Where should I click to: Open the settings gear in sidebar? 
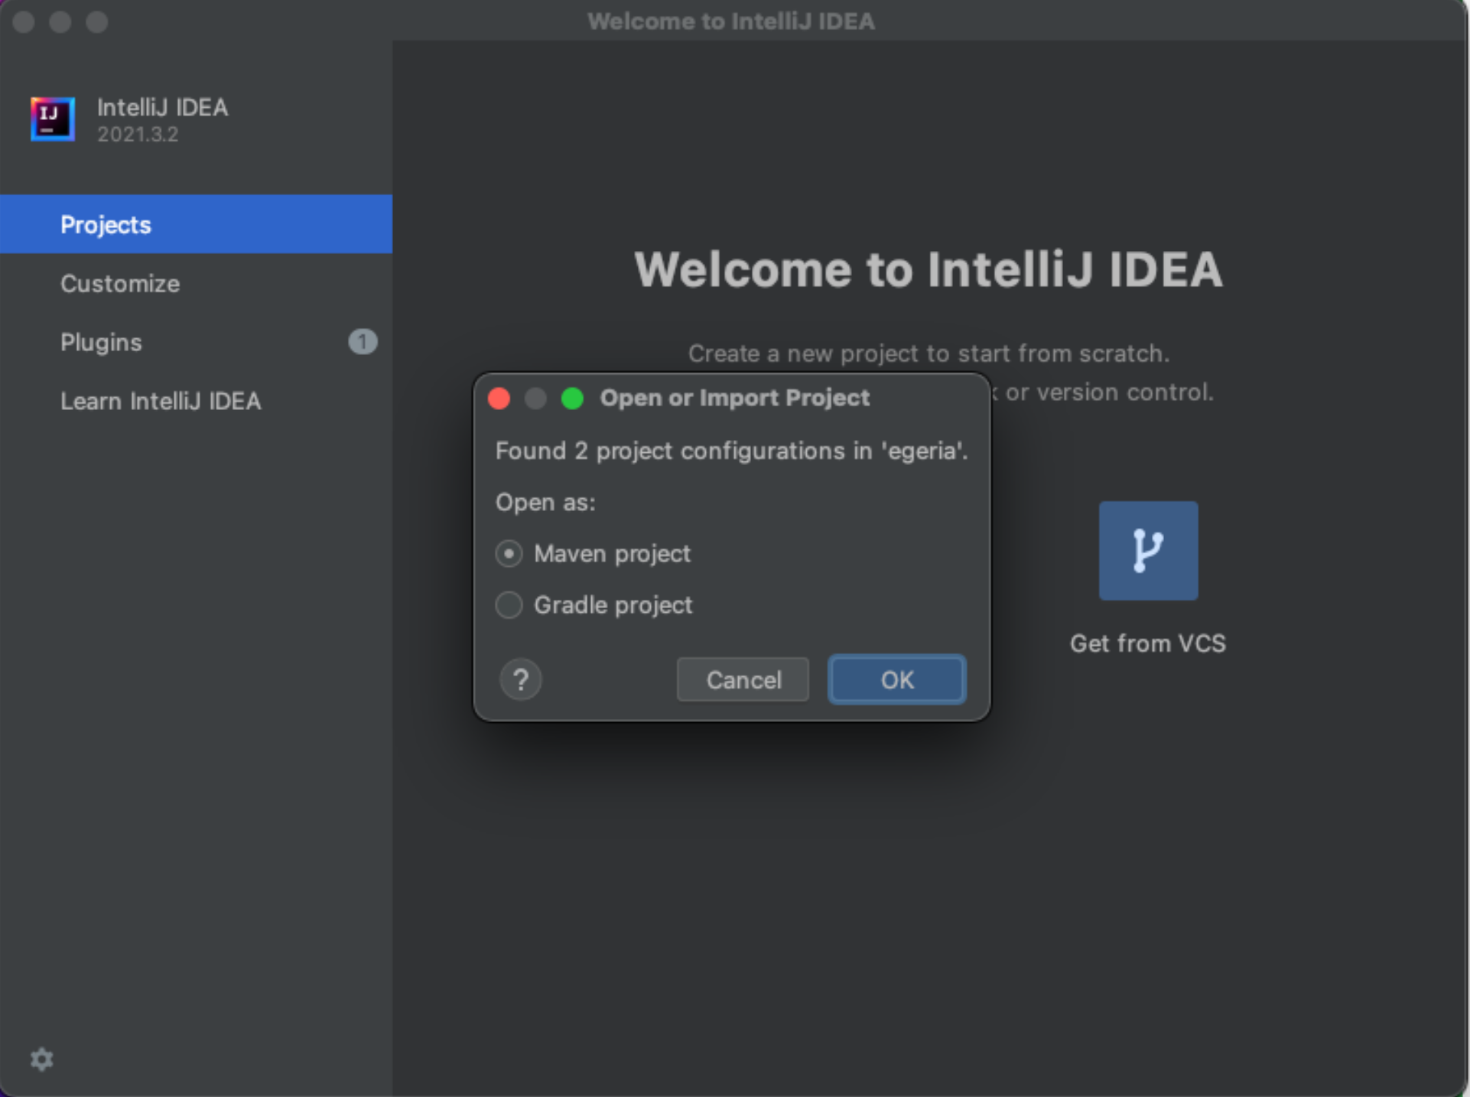(41, 1059)
